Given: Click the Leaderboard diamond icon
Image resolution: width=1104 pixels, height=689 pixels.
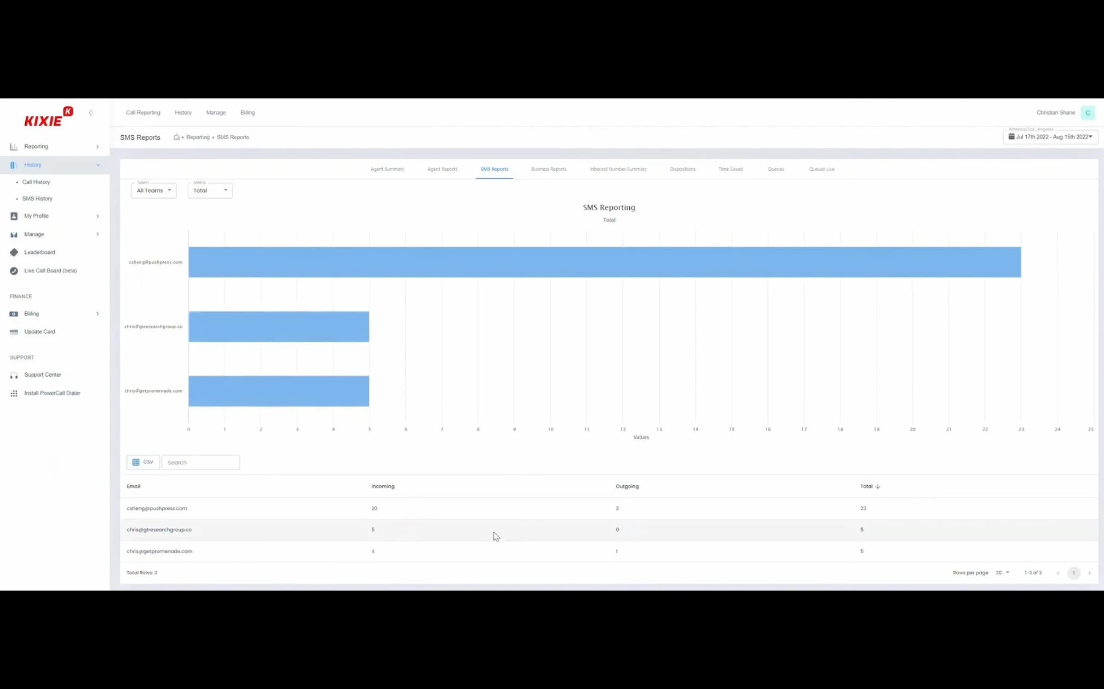Looking at the screenshot, I should coord(14,252).
